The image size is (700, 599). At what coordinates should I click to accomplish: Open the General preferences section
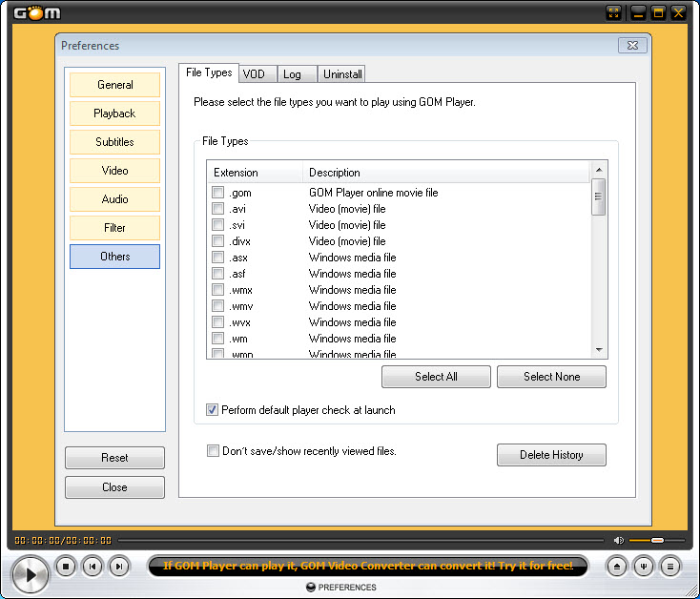point(114,85)
